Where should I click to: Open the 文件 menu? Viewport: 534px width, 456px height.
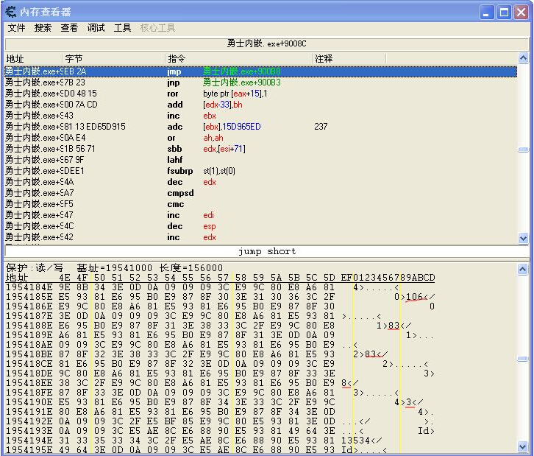click(x=16, y=28)
